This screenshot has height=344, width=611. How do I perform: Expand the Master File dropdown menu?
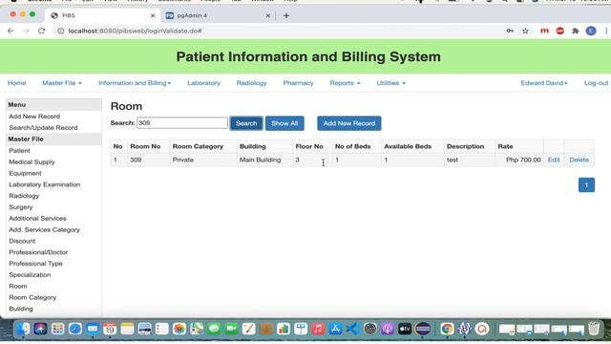(x=62, y=83)
